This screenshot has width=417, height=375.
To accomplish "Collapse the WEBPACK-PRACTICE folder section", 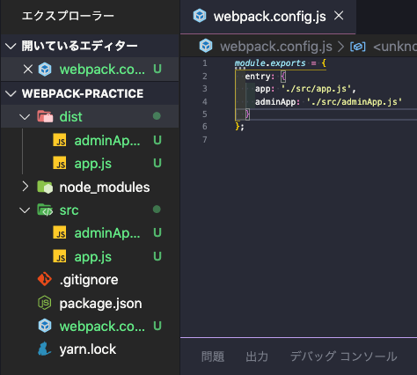I will 11,93.
